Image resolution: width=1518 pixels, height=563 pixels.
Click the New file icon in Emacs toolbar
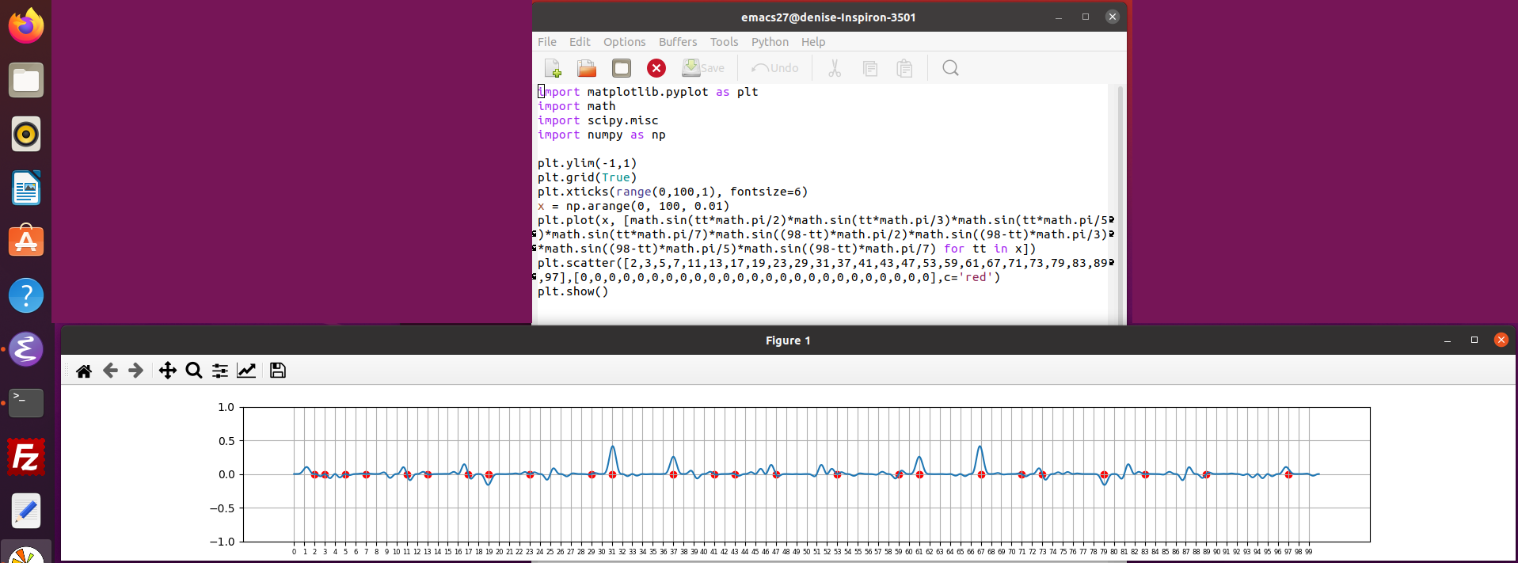pos(553,69)
